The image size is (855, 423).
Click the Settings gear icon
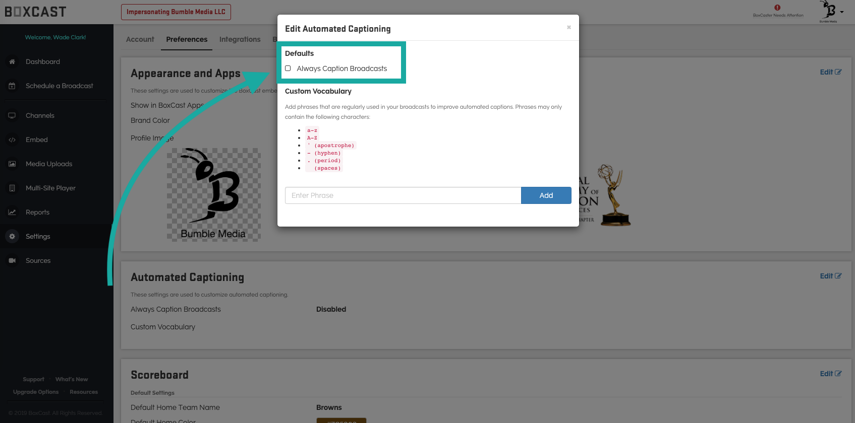tap(12, 236)
